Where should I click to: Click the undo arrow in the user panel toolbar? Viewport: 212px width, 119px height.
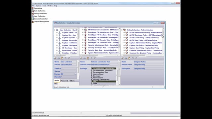[66, 58]
